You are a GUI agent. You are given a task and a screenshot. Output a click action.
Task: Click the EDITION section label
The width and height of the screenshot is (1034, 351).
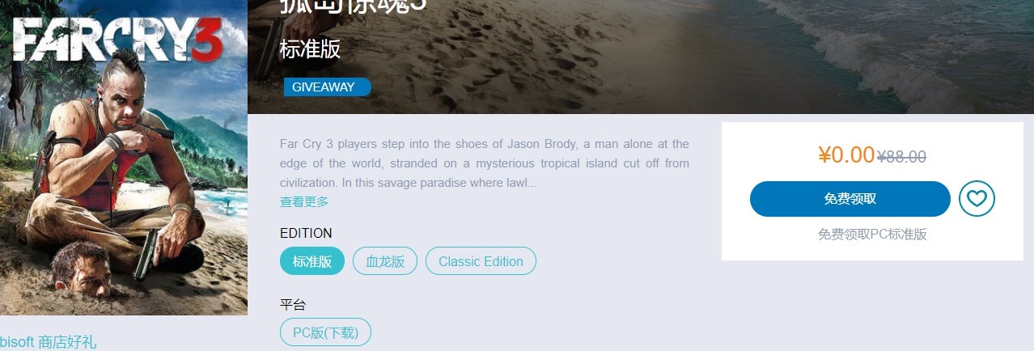[306, 233]
